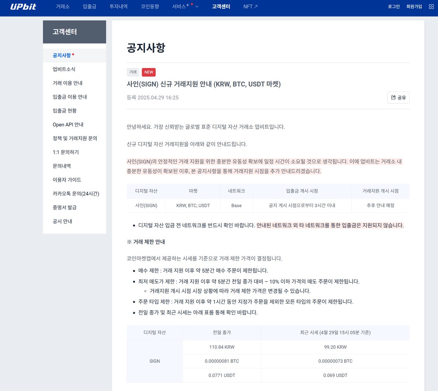Viewport: 438px width, 391px height.
Task: Open the Open API 안내 page
Action: pyautogui.click(x=74, y=125)
